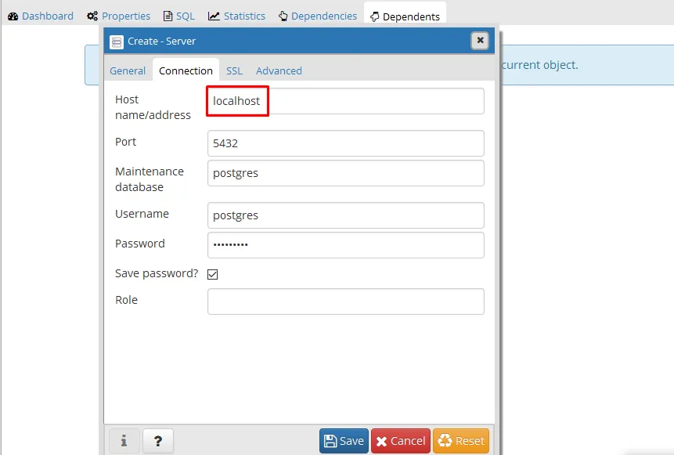
Task: Open the SSL tab
Action: tap(234, 70)
